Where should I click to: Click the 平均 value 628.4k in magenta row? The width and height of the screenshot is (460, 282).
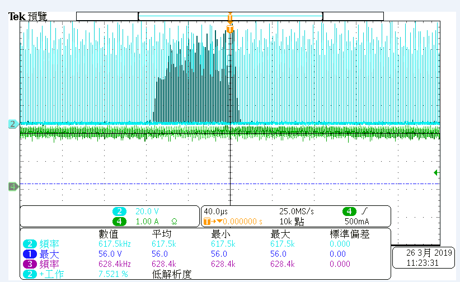click(x=164, y=264)
